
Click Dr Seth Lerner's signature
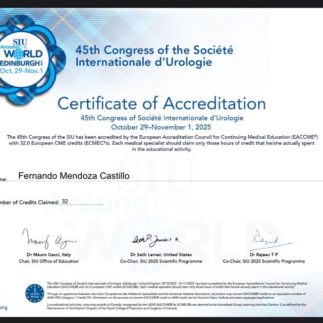155,240
